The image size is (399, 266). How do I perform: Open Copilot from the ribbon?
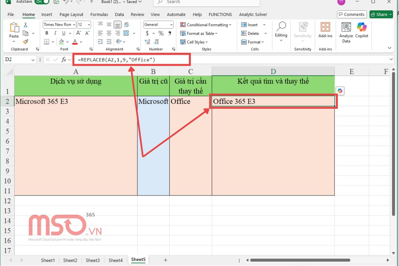(x=362, y=30)
